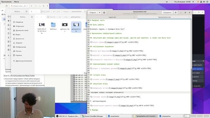Open the clock and calendar in top bar
Screen dimensions: 210x118
pos(182,2)
